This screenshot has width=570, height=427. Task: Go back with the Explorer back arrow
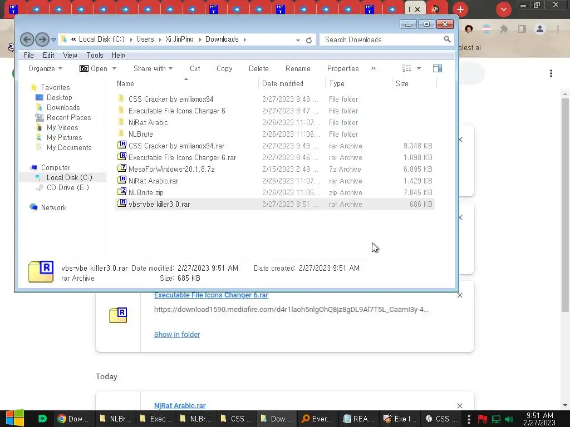[x=27, y=39]
